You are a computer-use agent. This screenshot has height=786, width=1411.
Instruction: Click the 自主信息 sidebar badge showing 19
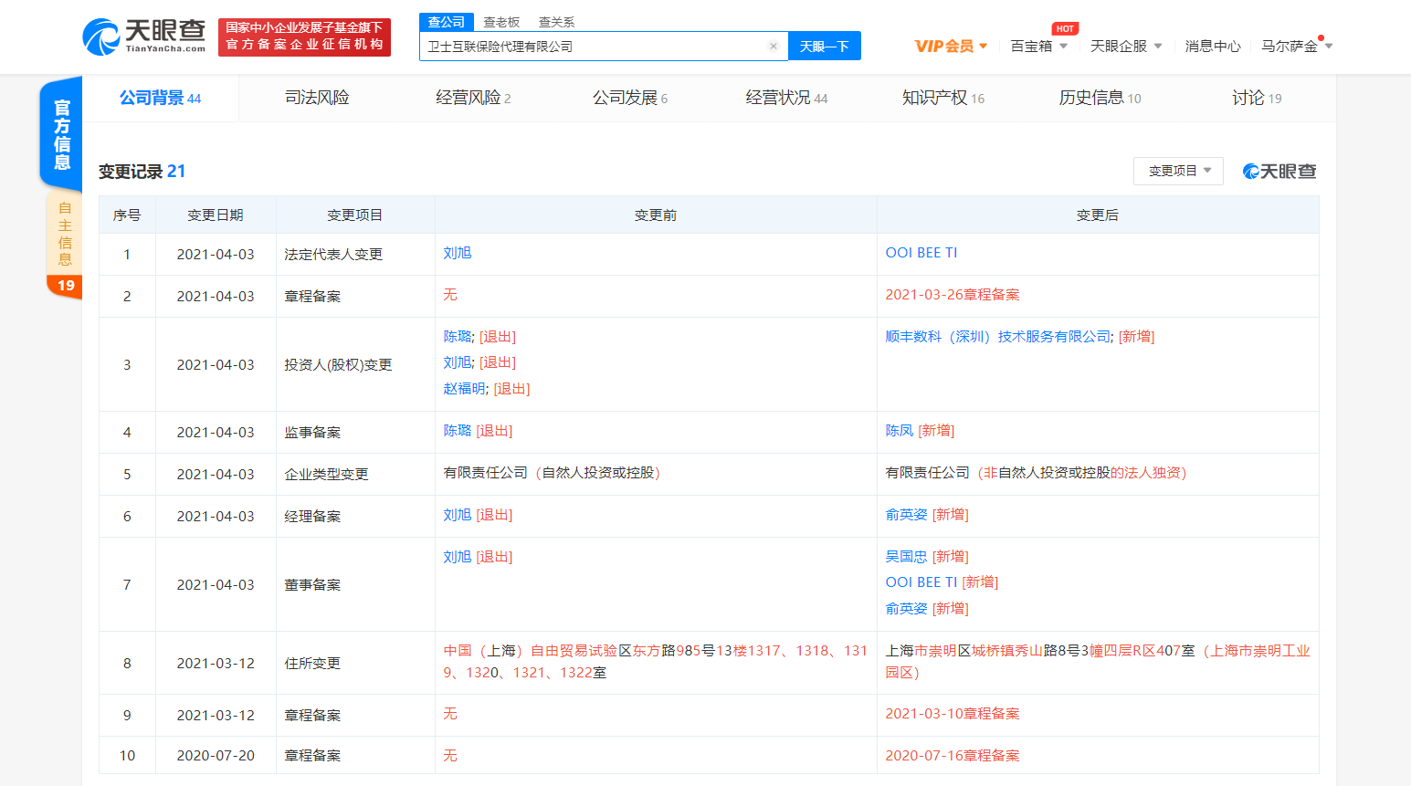[x=64, y=286]
